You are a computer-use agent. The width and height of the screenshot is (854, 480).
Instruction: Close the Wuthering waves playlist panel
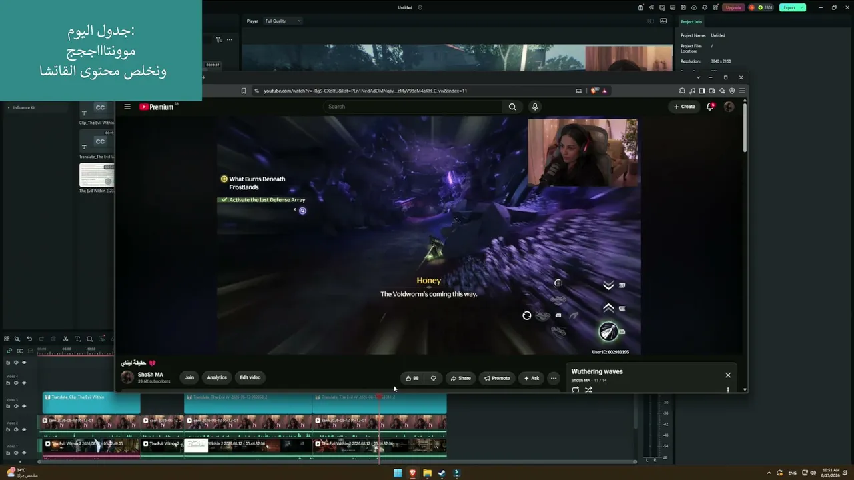point(728,375)
